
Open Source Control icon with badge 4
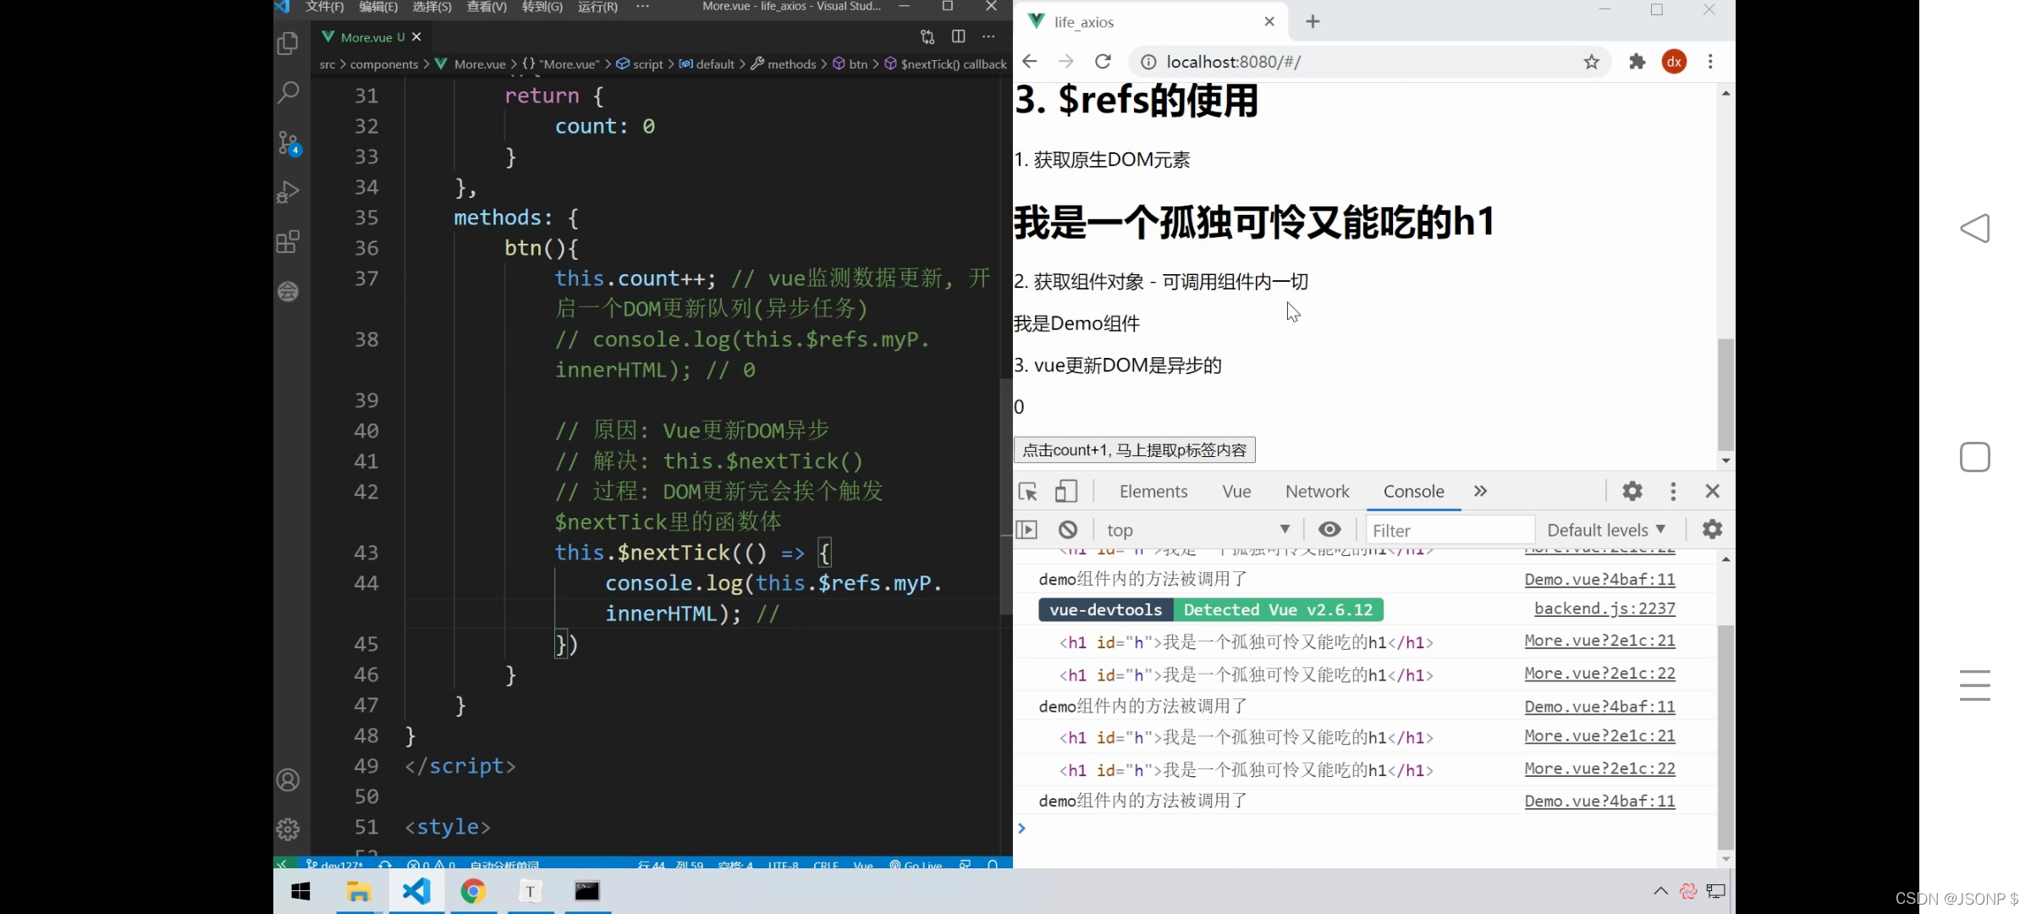(x=288, y=142)
